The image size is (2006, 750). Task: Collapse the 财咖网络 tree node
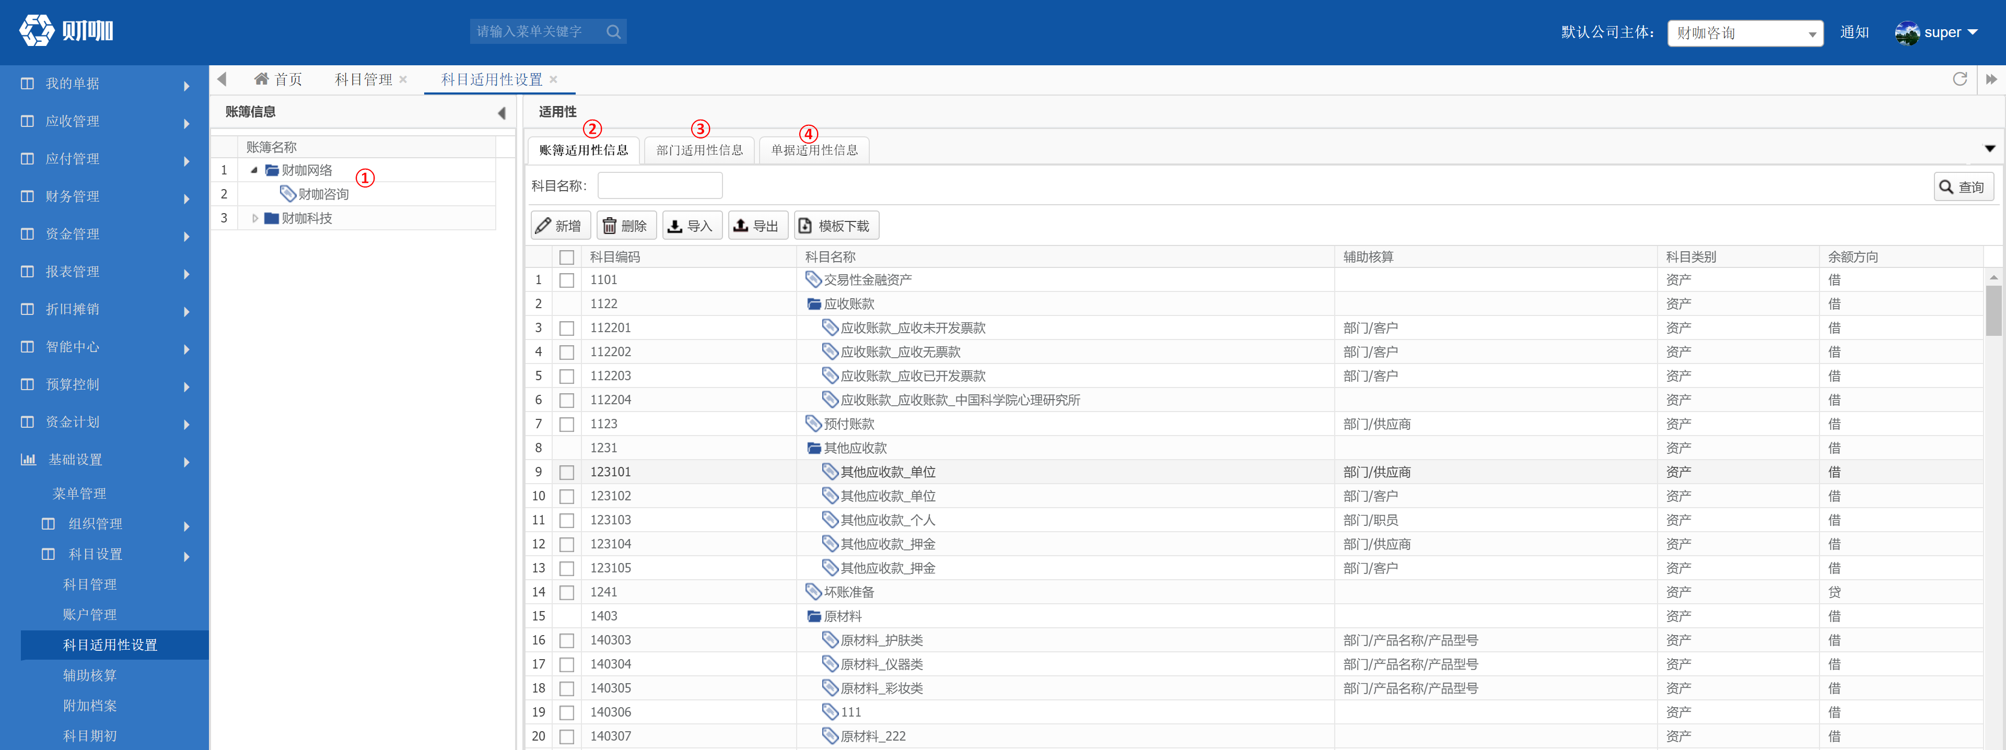point(254,170)
